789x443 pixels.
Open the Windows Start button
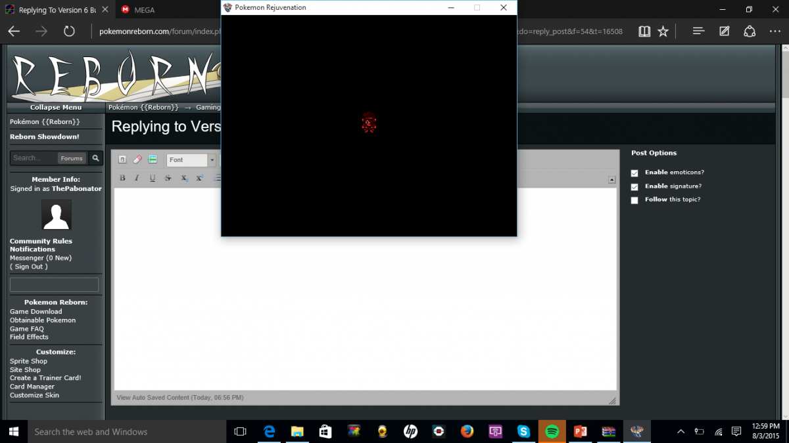point(13,431)
